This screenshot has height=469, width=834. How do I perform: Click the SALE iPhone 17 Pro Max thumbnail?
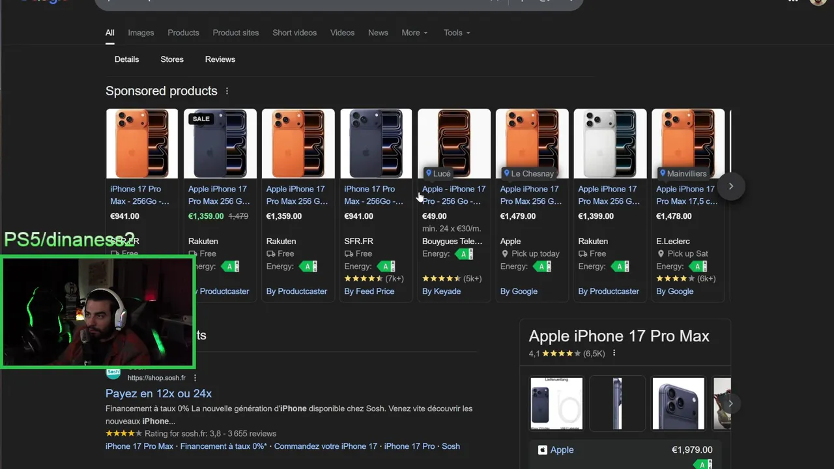click(220, 144)
